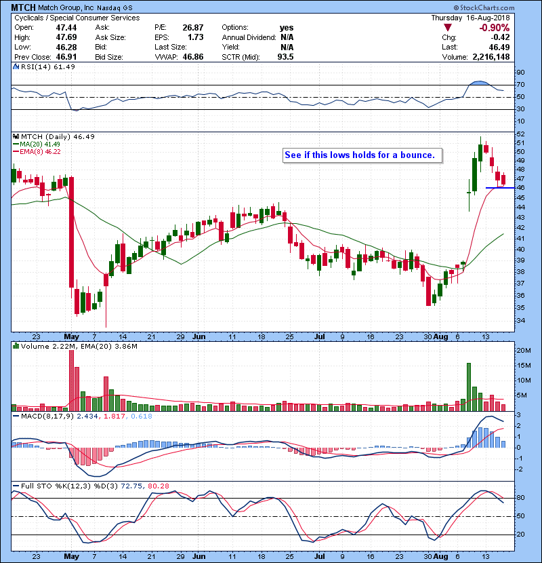542x563 pixels.
Task: Click the tall green August volume bar
Action: pos(468,387)
